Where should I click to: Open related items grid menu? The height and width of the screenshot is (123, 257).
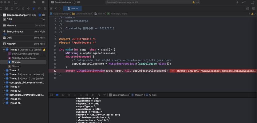click(x=51, y=9)
